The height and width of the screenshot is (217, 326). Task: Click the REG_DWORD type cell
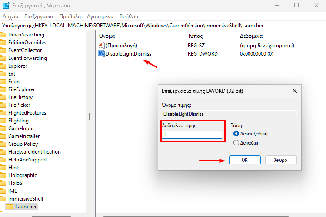click(x=203, y=53)
